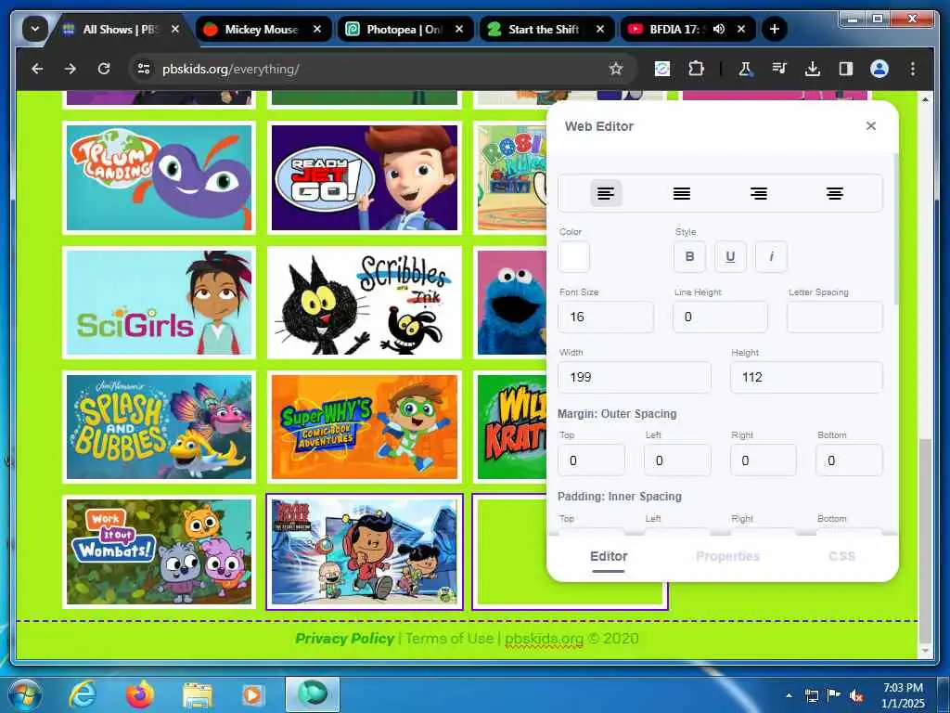Focus the Letter Spacing field

pos(835,317)
